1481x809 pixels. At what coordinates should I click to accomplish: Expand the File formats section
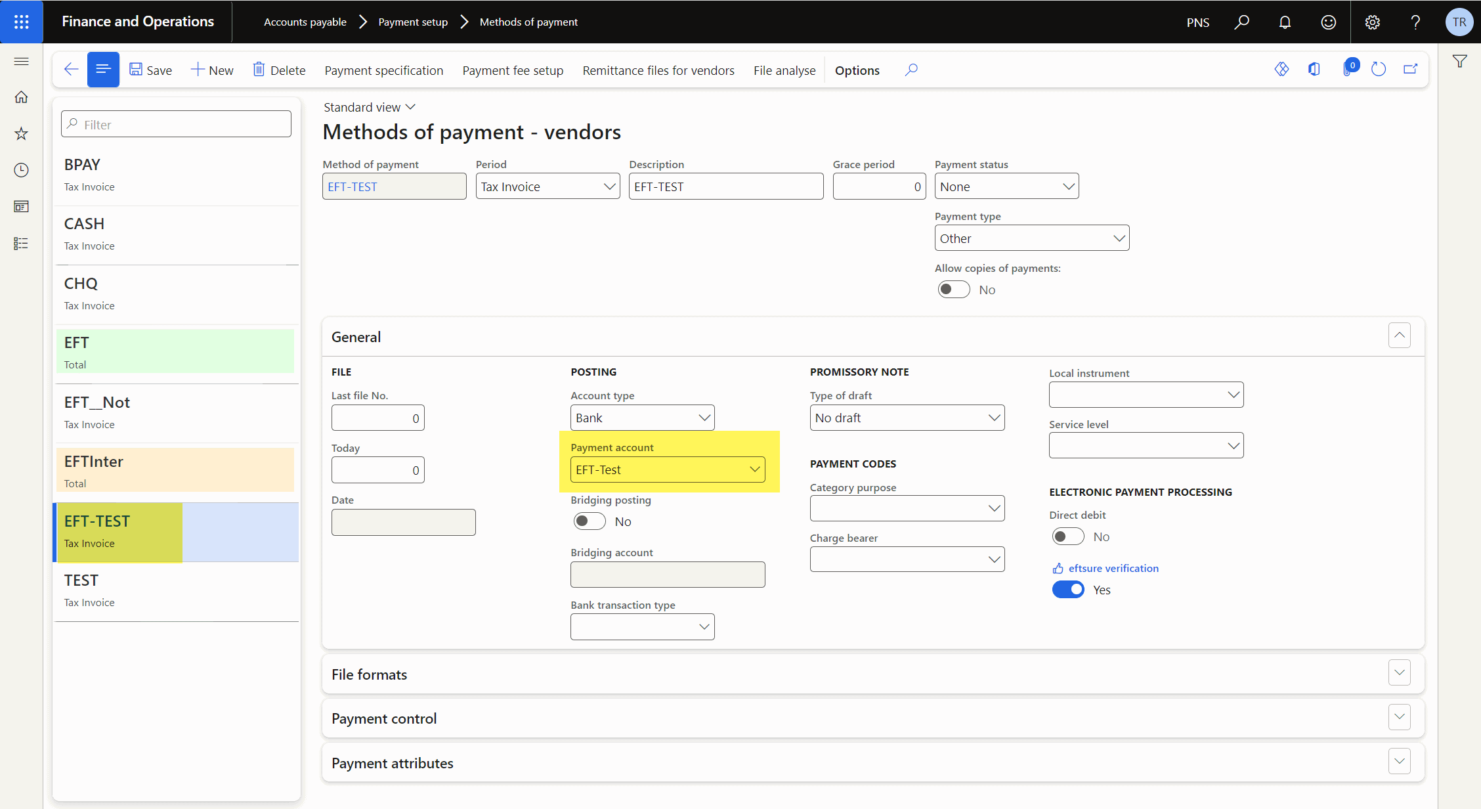[x=1399, y=673]
